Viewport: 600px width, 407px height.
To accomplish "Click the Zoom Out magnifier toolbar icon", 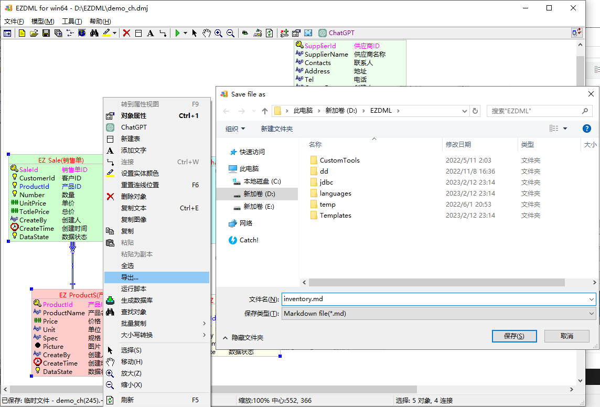I will (230, 33).
